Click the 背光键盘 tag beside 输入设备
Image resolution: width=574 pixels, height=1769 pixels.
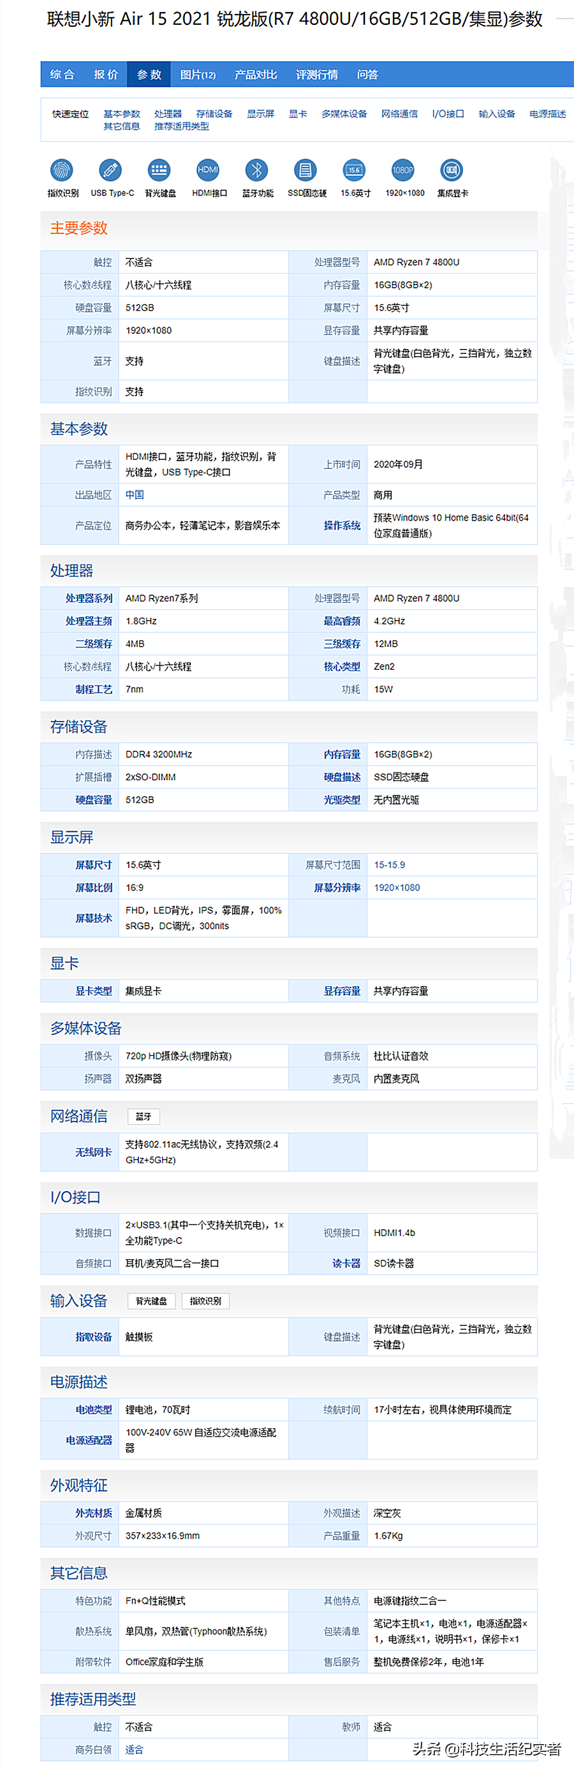tap(152, 1301)
